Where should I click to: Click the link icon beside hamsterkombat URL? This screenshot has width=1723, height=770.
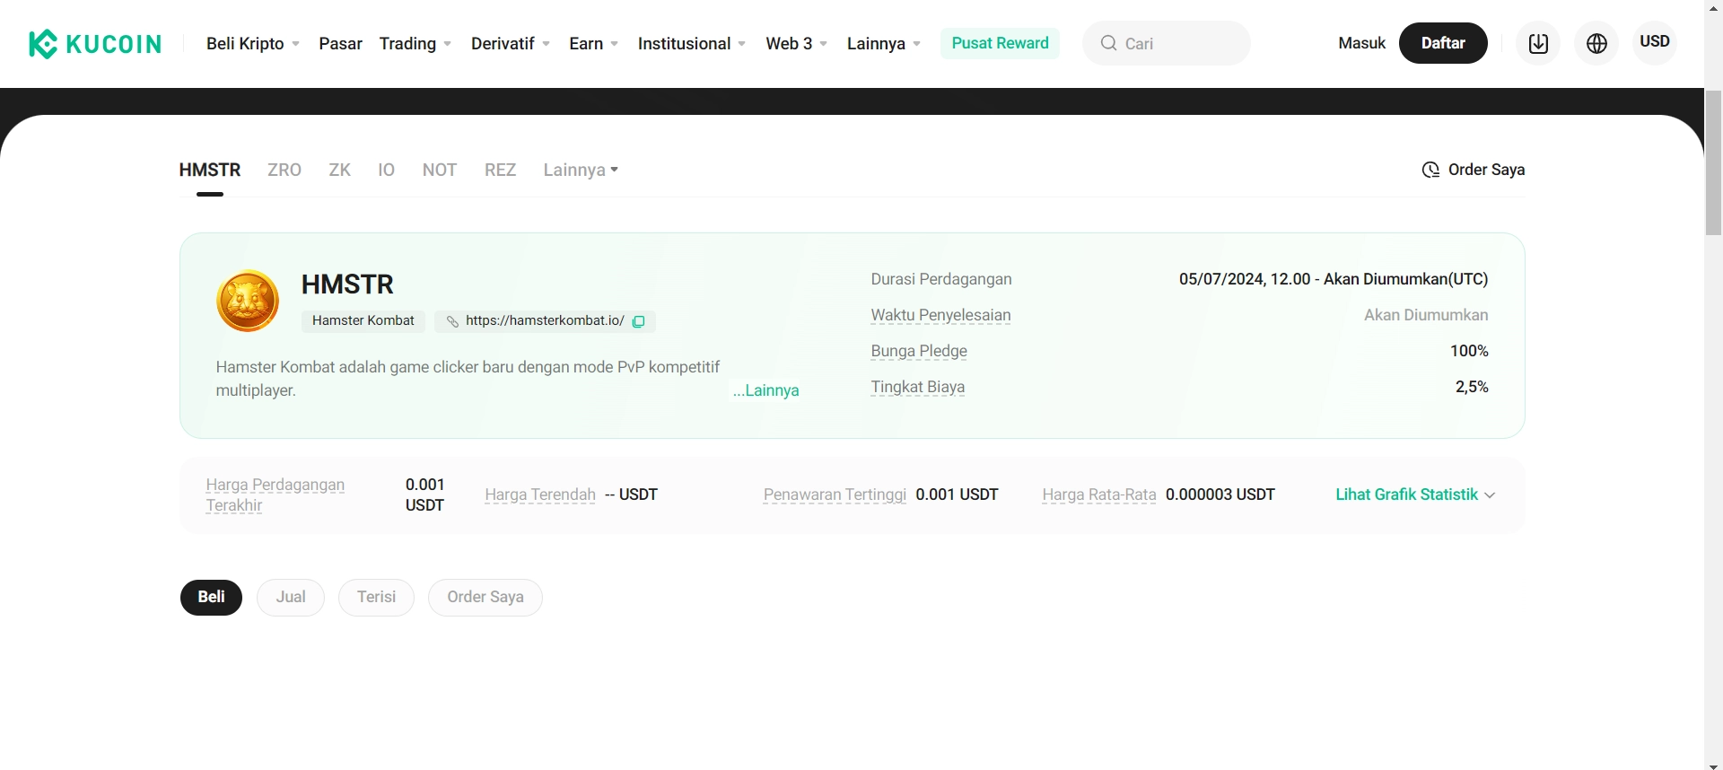(452, 321)
